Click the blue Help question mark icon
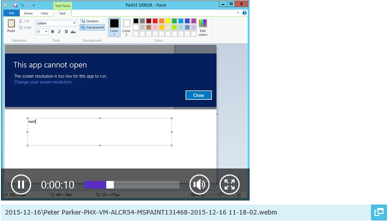 [x=245, y=13]
